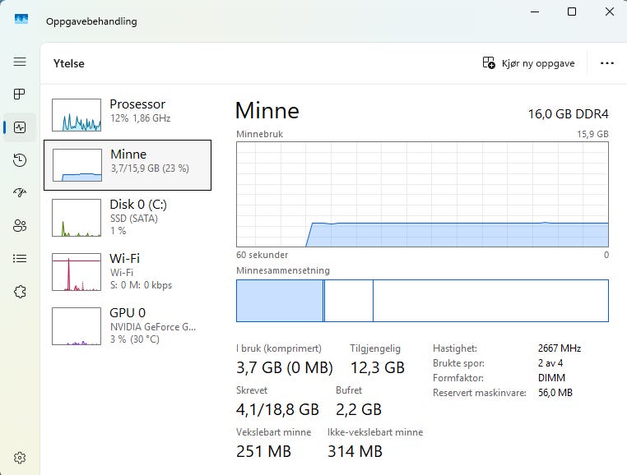This screenshot has height=475, width=627.
Task: Open the three-dot more options menu
Action: tap(606, 63)
